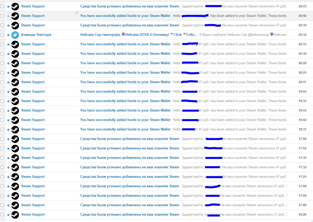
Task: Check the box for the 16:26 email
Action: click(2, 215)
